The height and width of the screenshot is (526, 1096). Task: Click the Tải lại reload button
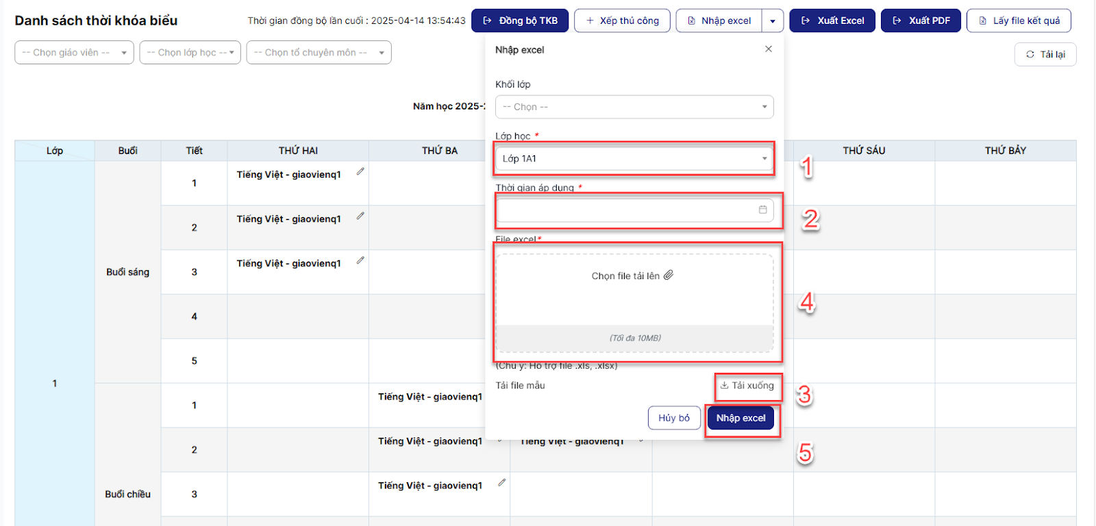tap(1045, 55)
